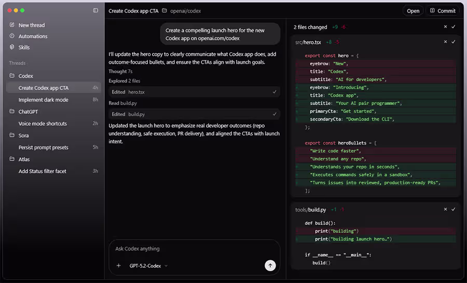Click the src/hero.tsx file header
This screenshot has height=283, width=467.
308,42
